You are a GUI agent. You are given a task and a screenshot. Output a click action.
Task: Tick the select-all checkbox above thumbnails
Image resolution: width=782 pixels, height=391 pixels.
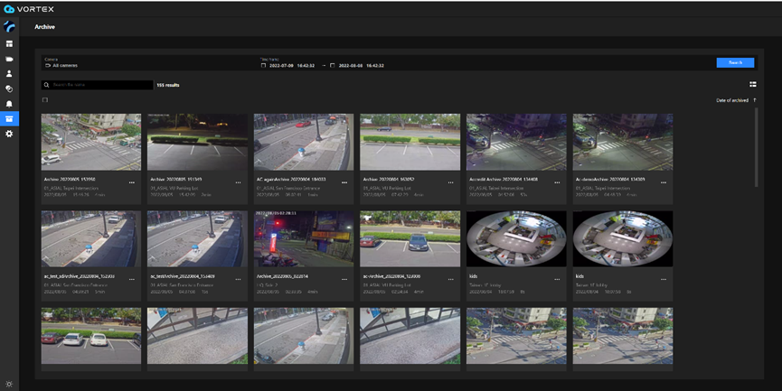click(x=45, y=100)
